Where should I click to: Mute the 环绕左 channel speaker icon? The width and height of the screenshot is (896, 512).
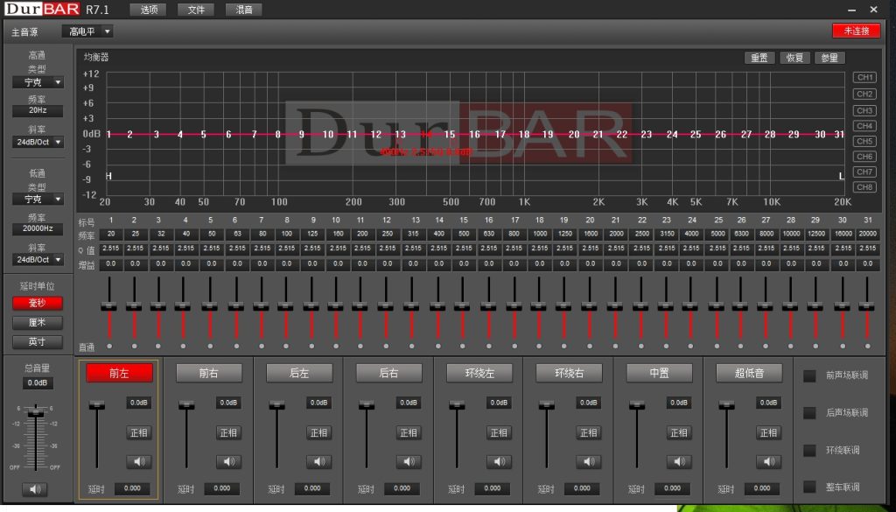[x=499, y=461]
